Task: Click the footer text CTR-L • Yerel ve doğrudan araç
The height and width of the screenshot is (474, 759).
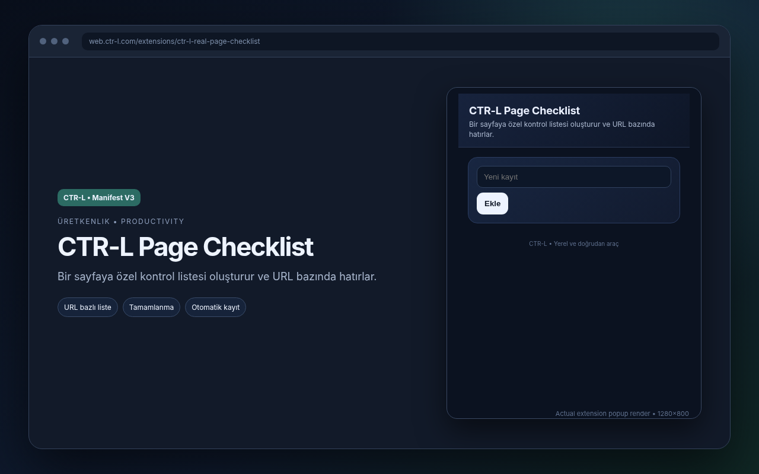Action: (x=574, y=244)
